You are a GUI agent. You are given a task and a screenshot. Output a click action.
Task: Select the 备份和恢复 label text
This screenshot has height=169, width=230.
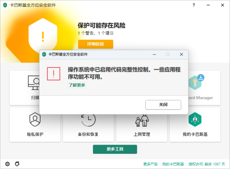point(88,134)
